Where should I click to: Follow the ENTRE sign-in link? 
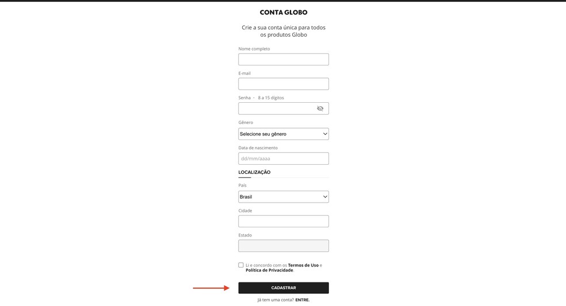(x=303, y=300)
